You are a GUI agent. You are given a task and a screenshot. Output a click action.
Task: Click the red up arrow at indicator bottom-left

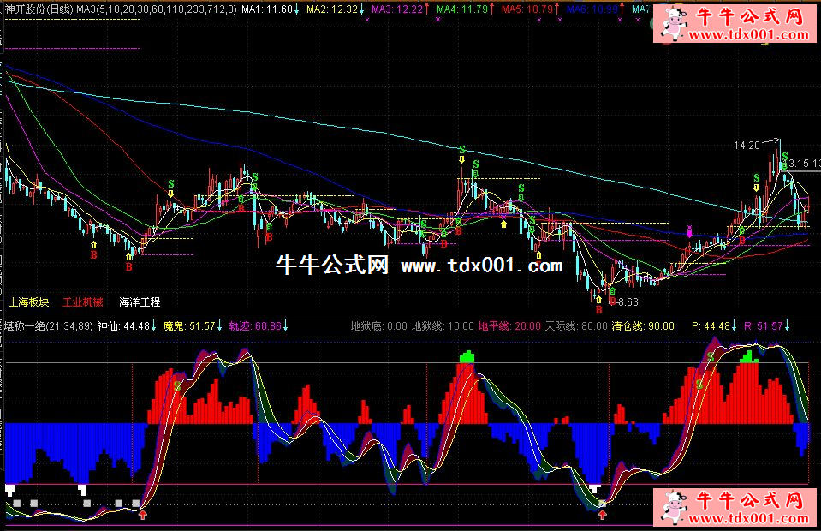pos(143,515)
